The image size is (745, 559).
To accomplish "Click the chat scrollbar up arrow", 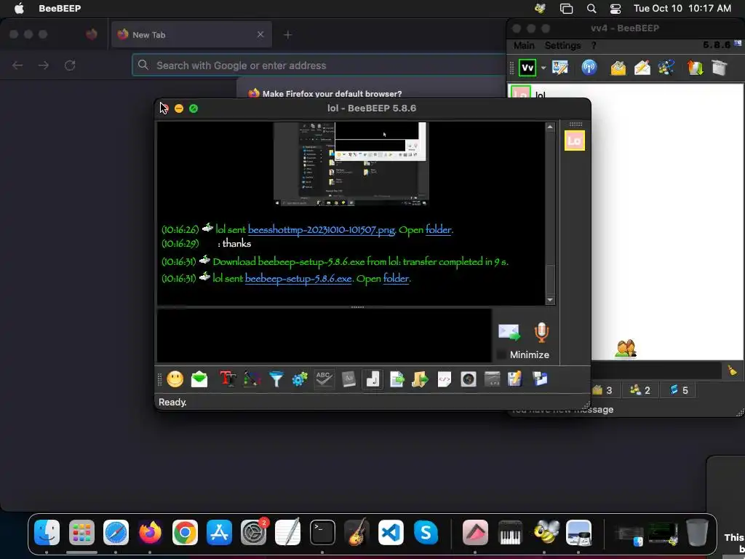I will pyautogui.click(x=550, y=127).
